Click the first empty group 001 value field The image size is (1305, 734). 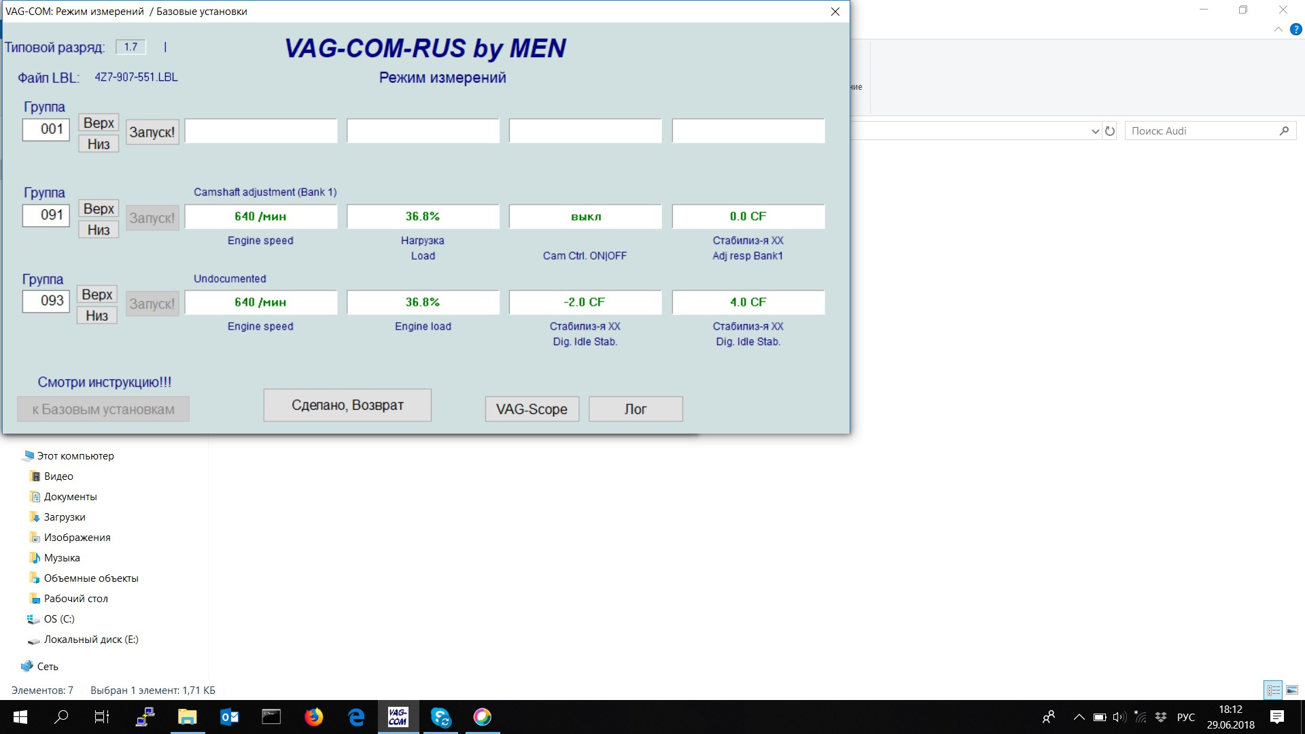pos(261,131)
